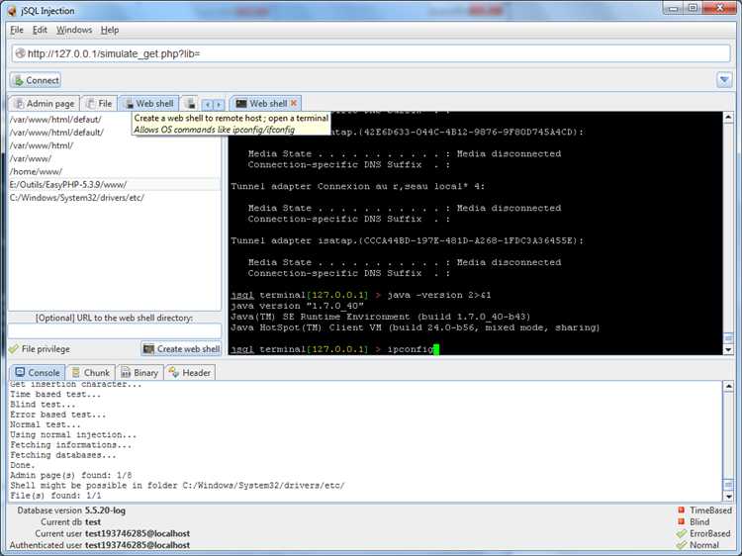Click the globe icon in URL bar
This screenshot has height=556, width=742.
coord(20,53)
